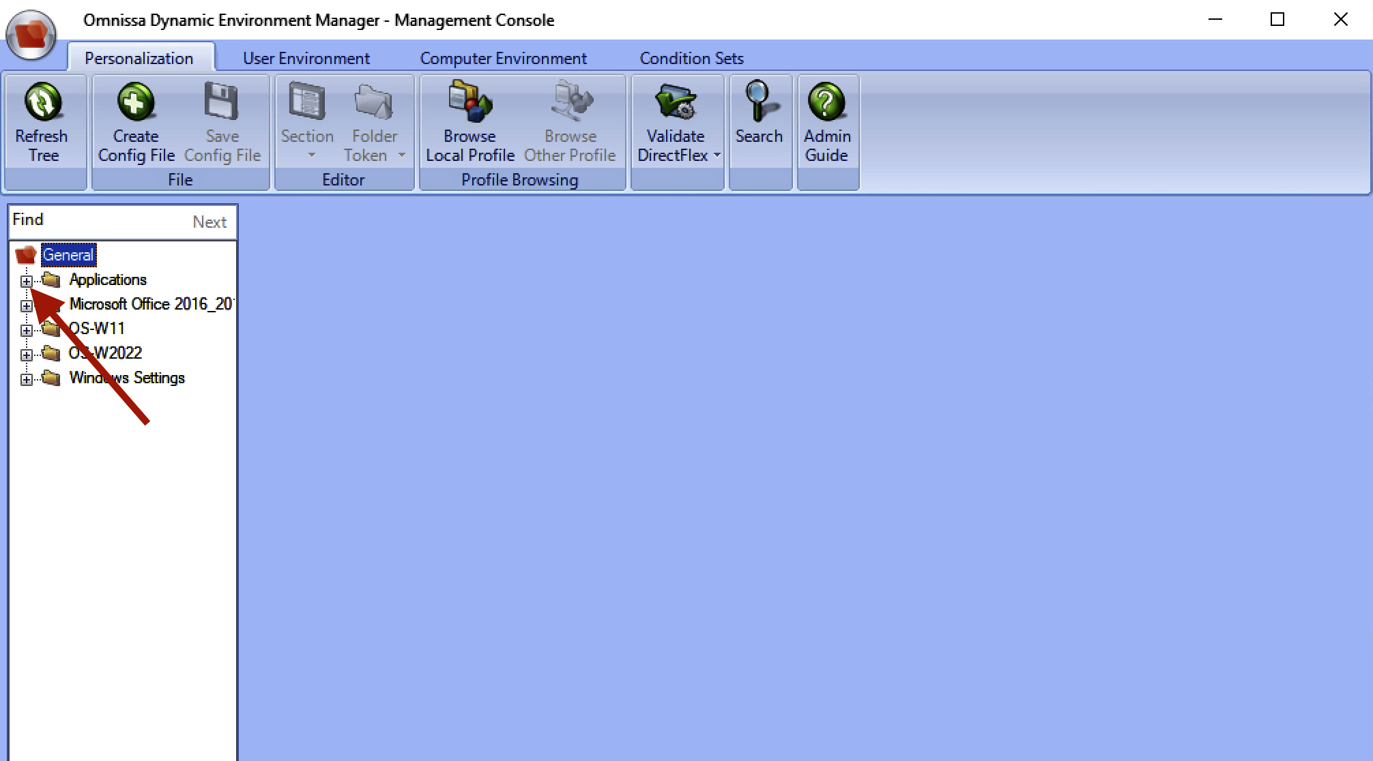Click the Next find button
Screen dimensions: 1373x761
(x=209, y=222)
